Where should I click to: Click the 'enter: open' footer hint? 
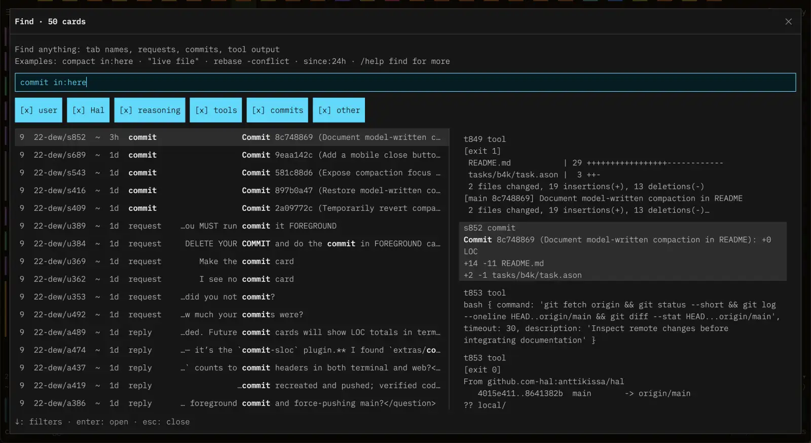coord(102,422)
